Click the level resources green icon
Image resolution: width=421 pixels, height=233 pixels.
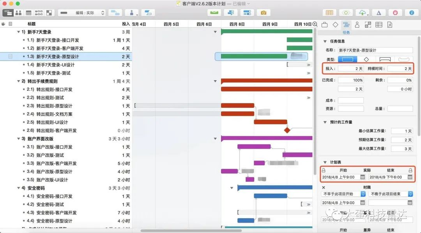(x=214, y=12)
